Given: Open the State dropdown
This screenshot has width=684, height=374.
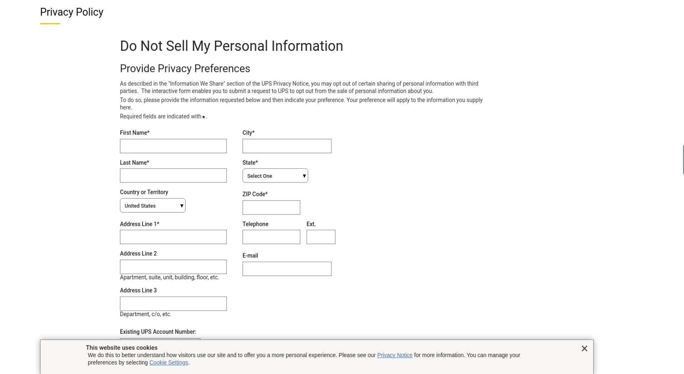Looking at the screenshot, I should (x=275, y=176).
